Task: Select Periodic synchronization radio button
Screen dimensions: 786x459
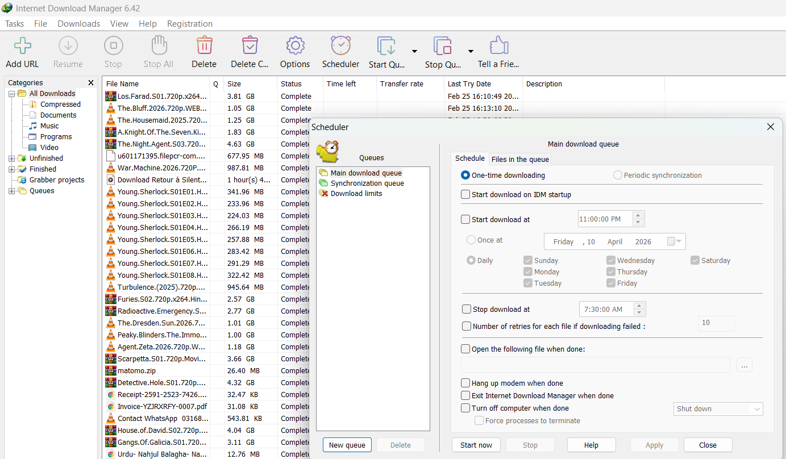Action: 618,175
